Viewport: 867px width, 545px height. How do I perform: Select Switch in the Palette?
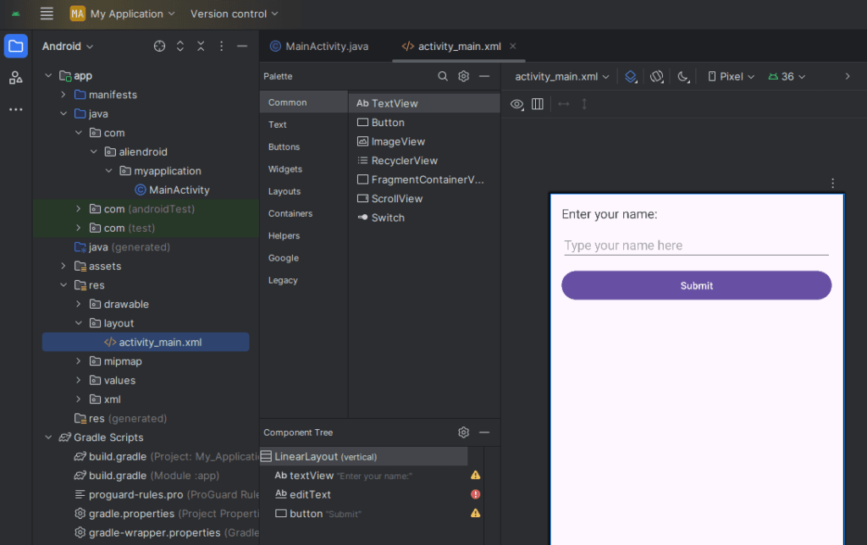(x=424, y=217)
